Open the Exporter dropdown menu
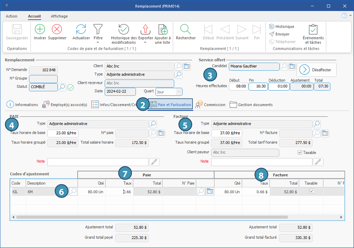The width and height of the screenshot is (354, 248). click(x=145, y=42)
